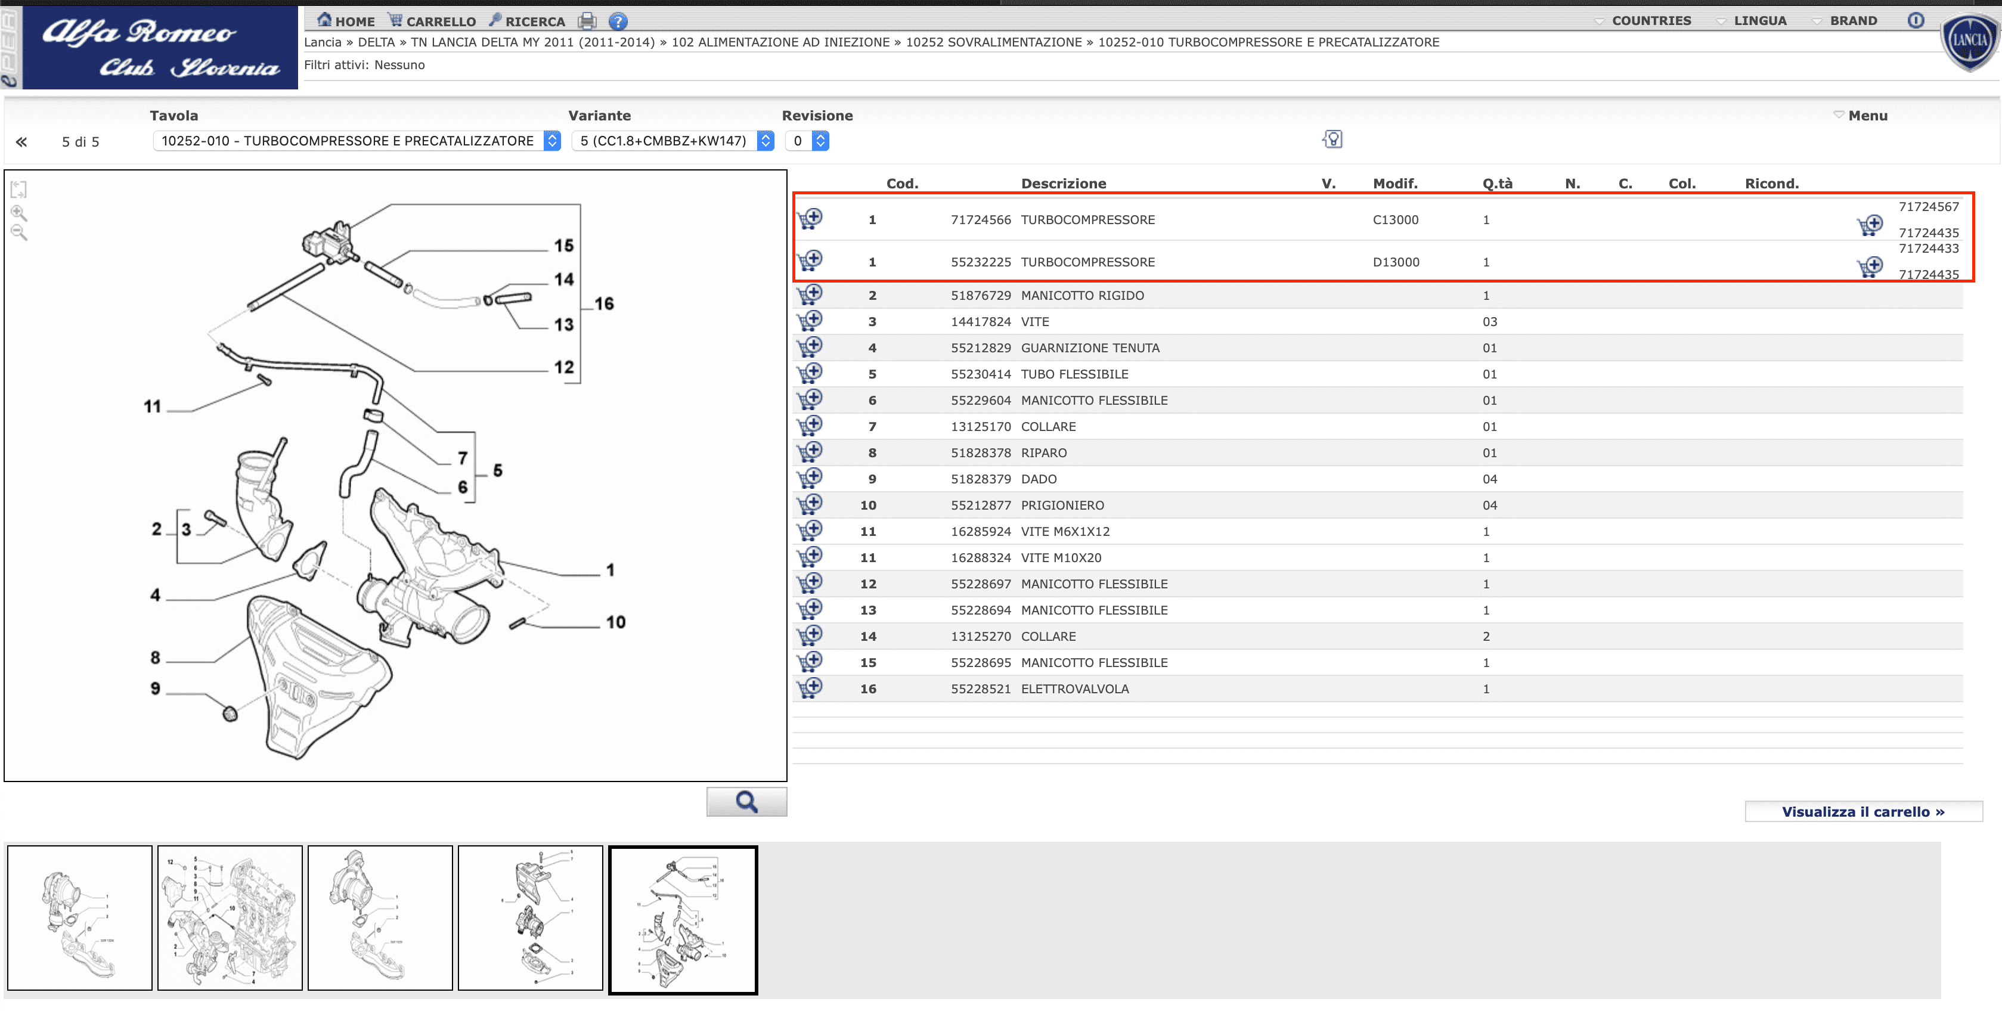Open Lancia breadcrumb link
Image resolution: width=2002 pixels, height=1011 pixels.
(x=323, y=42)
